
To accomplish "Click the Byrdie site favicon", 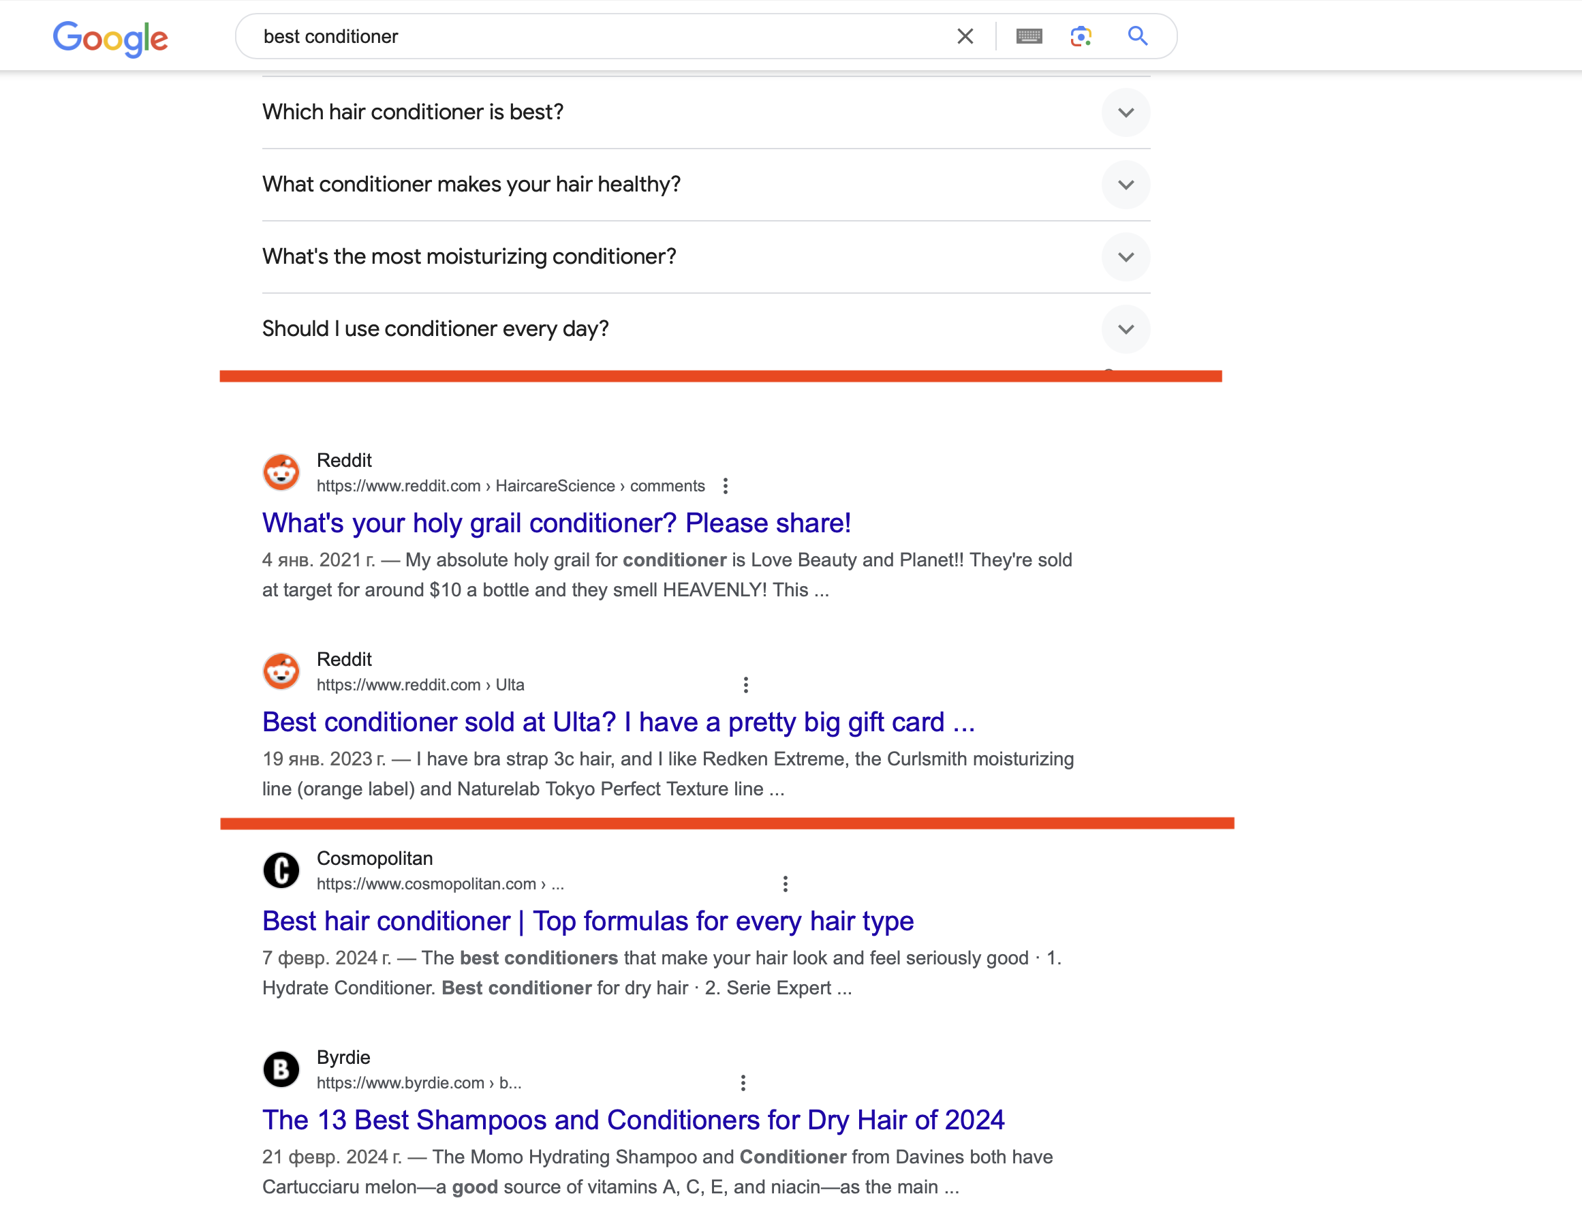I will pos(281,1069).
